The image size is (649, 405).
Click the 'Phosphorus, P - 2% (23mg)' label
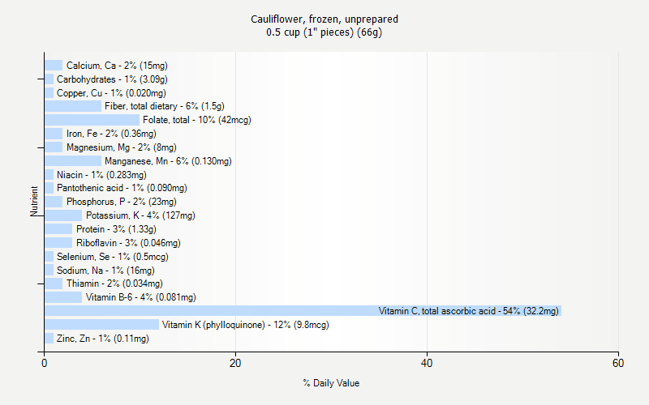pyautogui.click(x=122, y=202)
